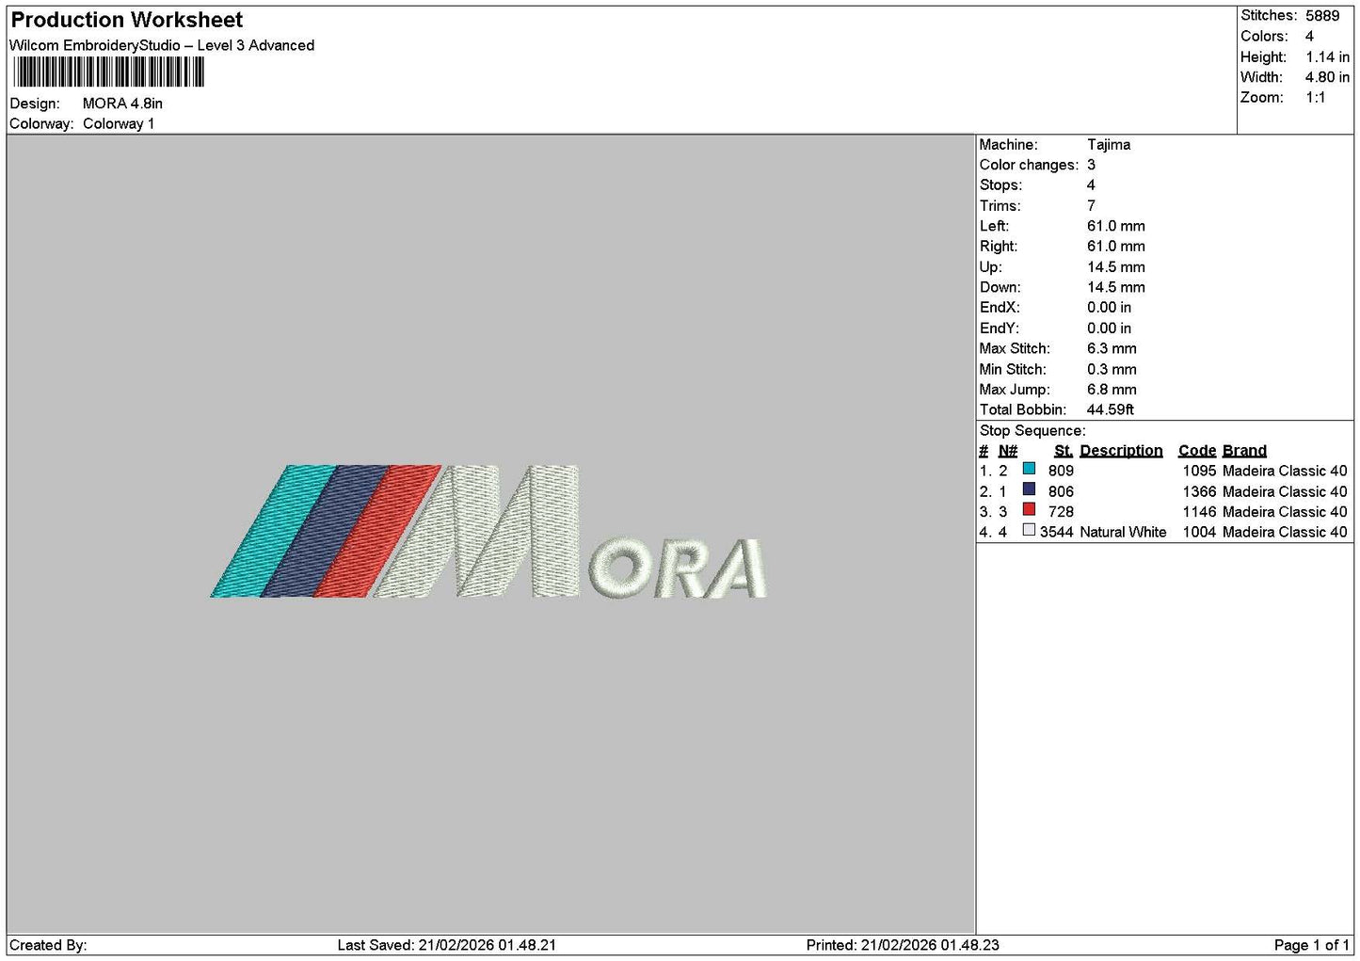Click the thread code 1095
This screenshot has height=961, width=1360.
(x=1199, y=471)
